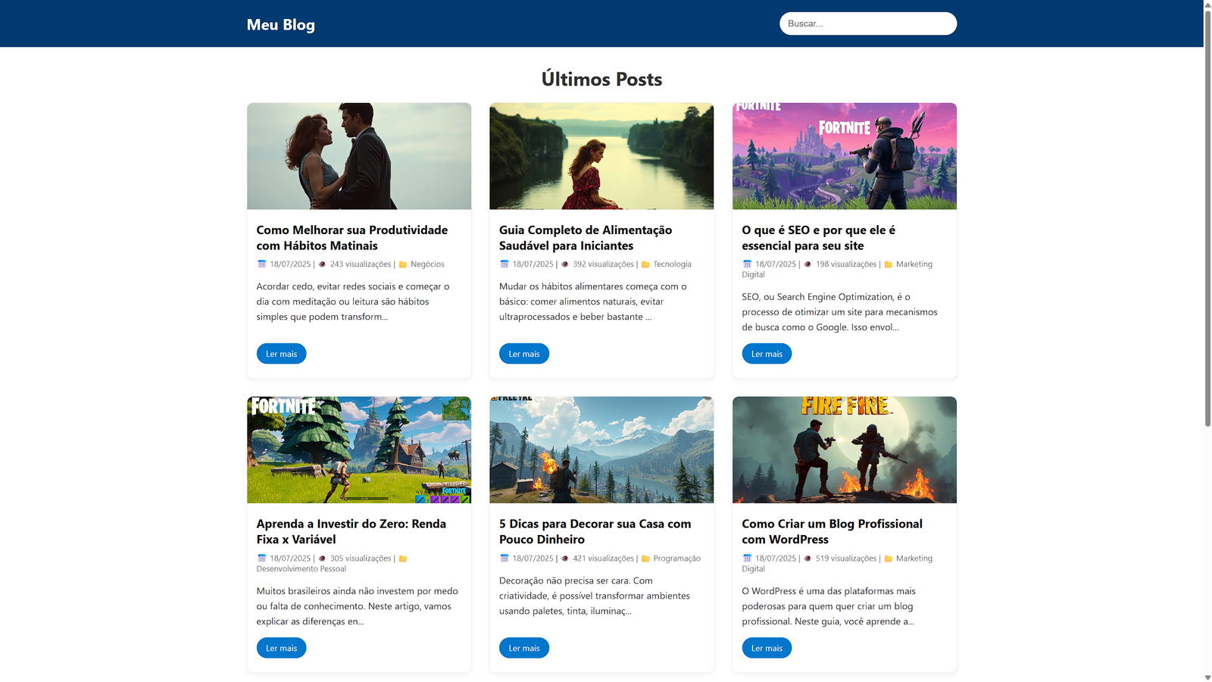1212x682 pixels.
Task: Click the calendar icon on the Produtividade post
Action: [261, 264]
